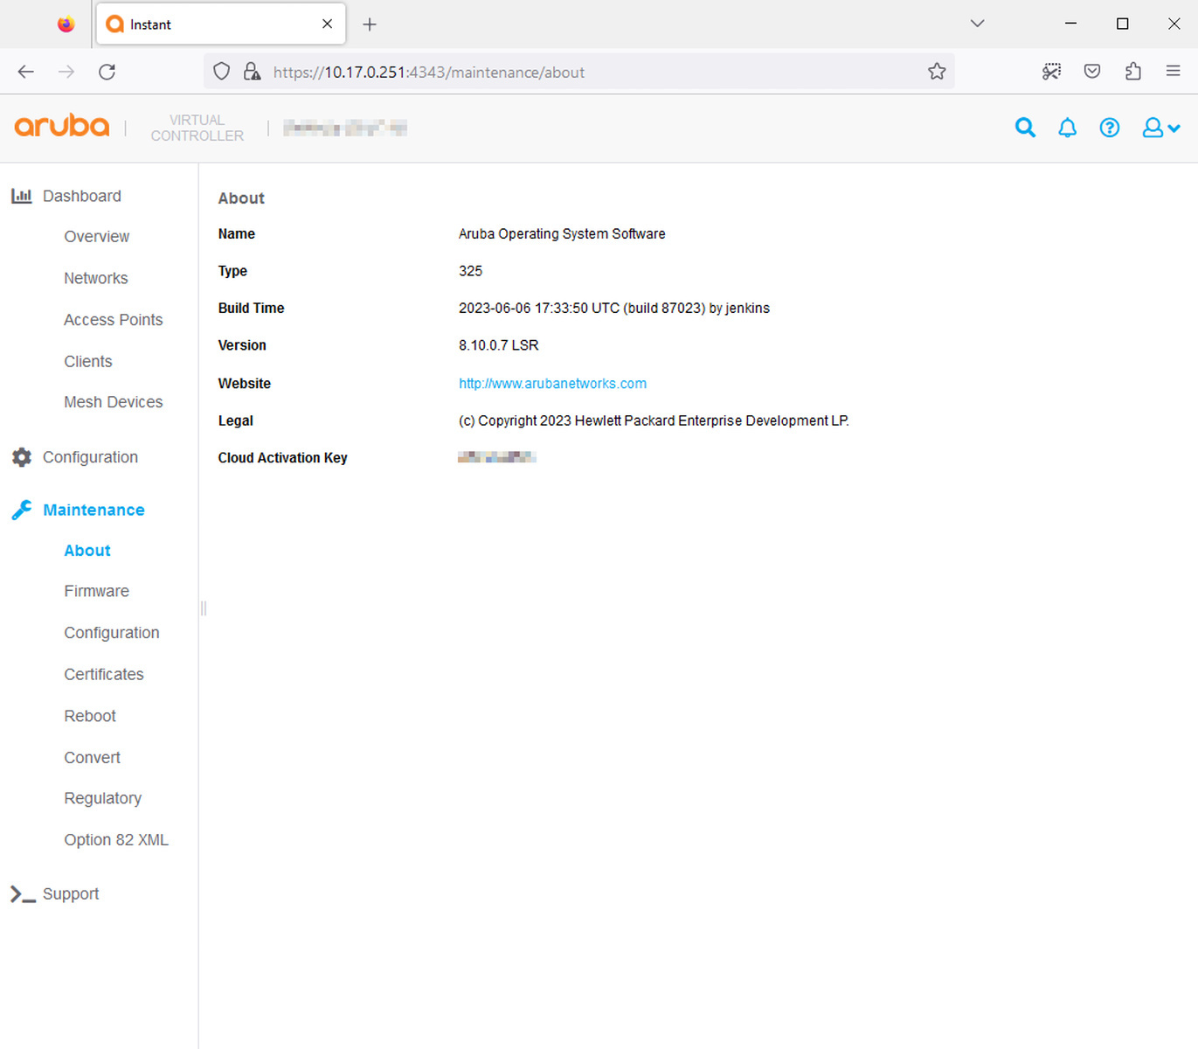This screenshot has width=1198, height=1049.
Task: Click the copyright Legal text
Action: (654, 420)
